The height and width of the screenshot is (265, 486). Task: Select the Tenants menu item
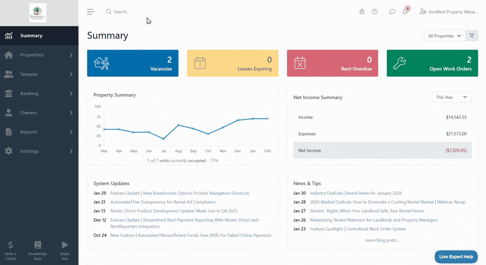coord(39,74)
